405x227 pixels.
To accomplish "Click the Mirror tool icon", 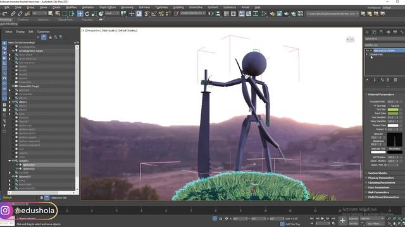I will click(211, 14).
